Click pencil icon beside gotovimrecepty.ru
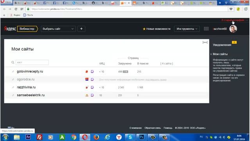The width and height of the screenshot is (250, 141). point(13,71)
